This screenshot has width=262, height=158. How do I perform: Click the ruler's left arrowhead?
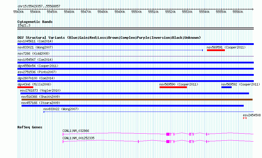[18, 9]
